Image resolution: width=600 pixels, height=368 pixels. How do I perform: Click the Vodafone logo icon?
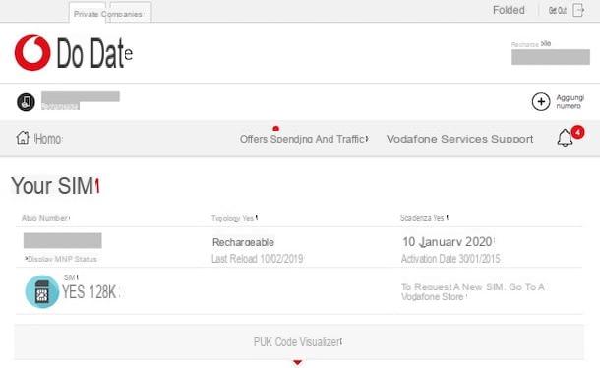pos(32,53)
